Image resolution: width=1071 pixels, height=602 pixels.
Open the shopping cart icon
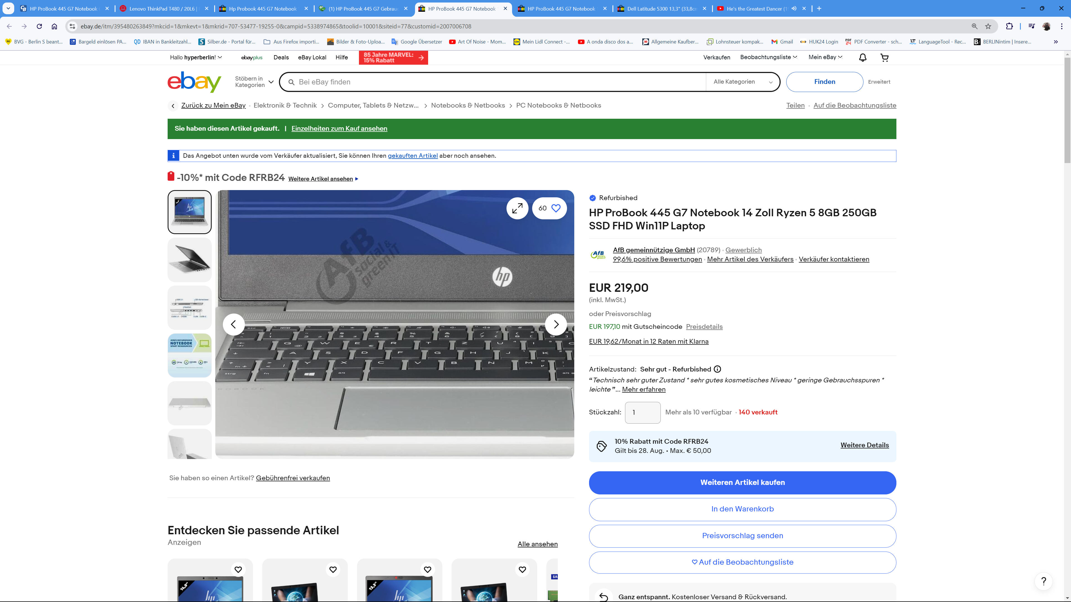click(884, 57)
